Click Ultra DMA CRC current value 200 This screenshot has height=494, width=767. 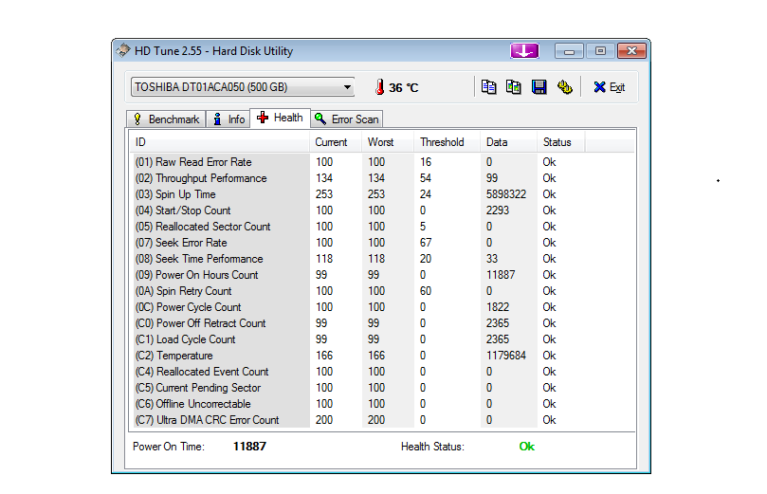[324, 420]
